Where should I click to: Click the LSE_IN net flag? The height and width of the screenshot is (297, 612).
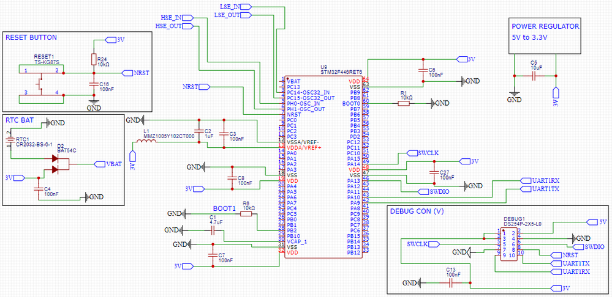(236, 7)
